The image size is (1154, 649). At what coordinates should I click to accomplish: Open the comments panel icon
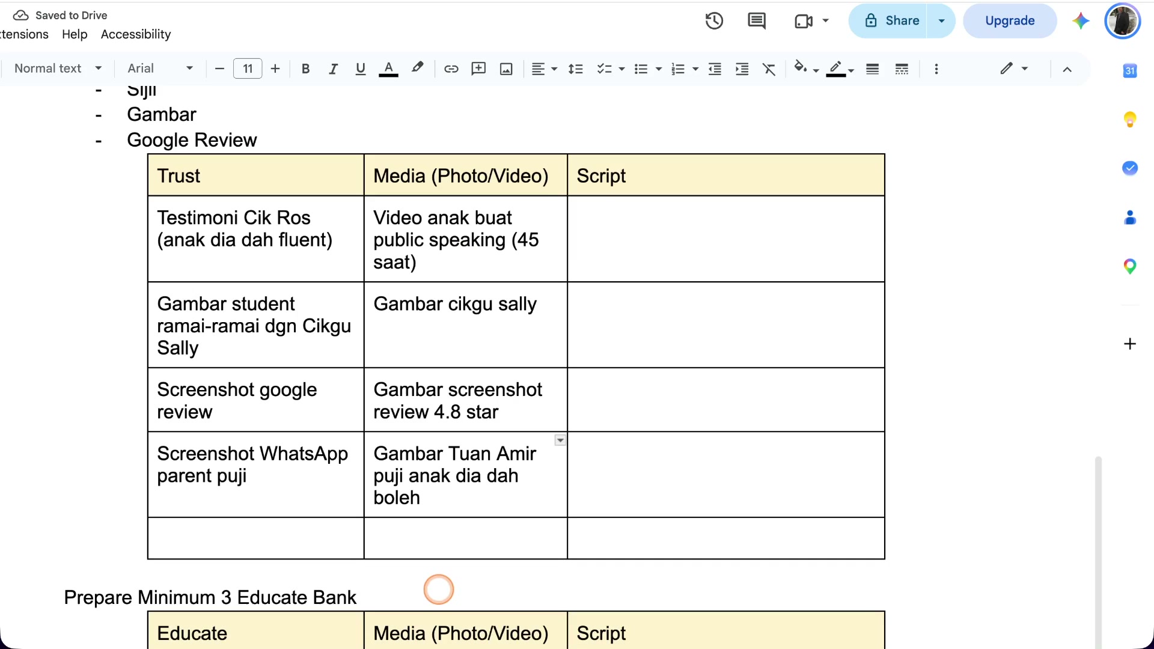756,21
